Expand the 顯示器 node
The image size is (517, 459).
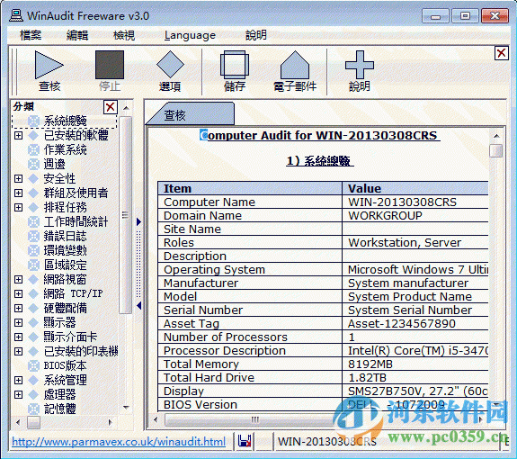[19, 323]
